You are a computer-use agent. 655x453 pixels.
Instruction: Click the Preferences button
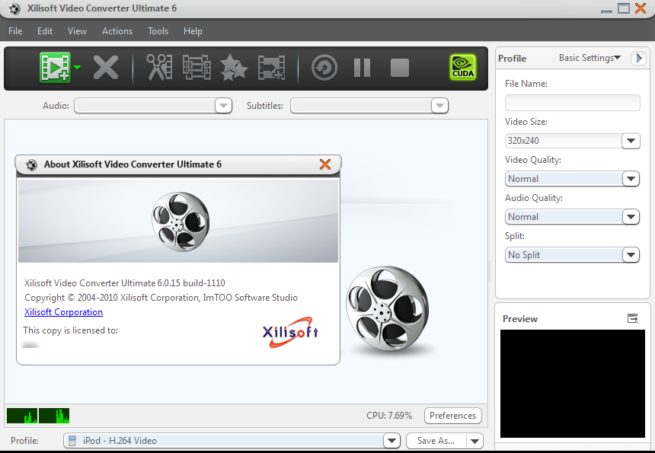[x=453, y=416]
